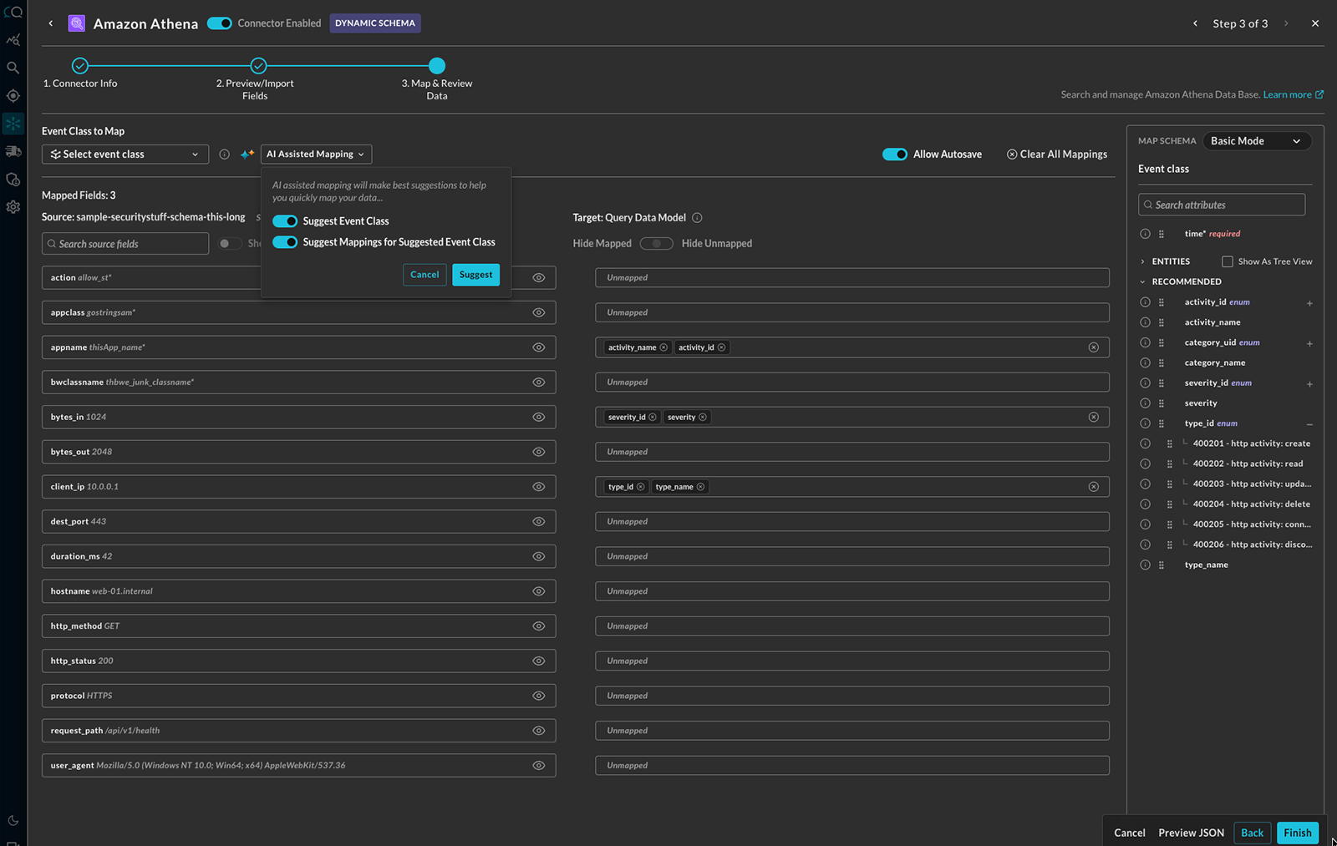Remove the activity_name chip
This screenshot has width=1337, height=846.
[x=663, y=347]
